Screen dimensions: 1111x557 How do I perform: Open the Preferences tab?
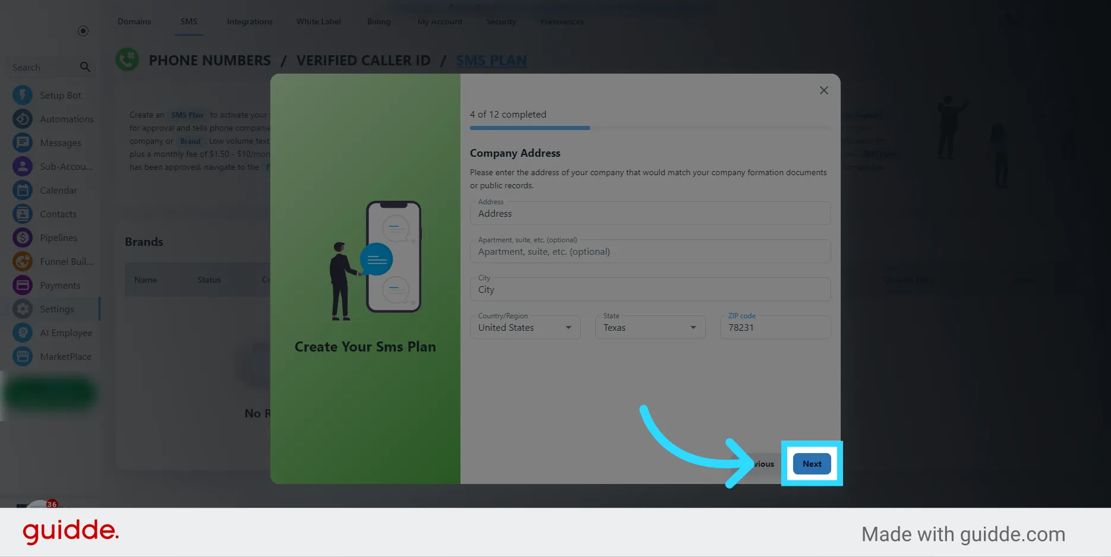coord(562,21)
